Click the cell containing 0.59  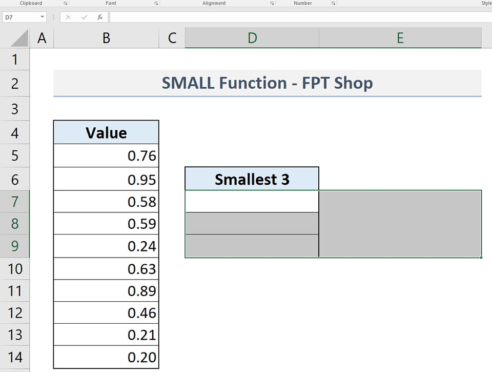click(x=106, y=223)
